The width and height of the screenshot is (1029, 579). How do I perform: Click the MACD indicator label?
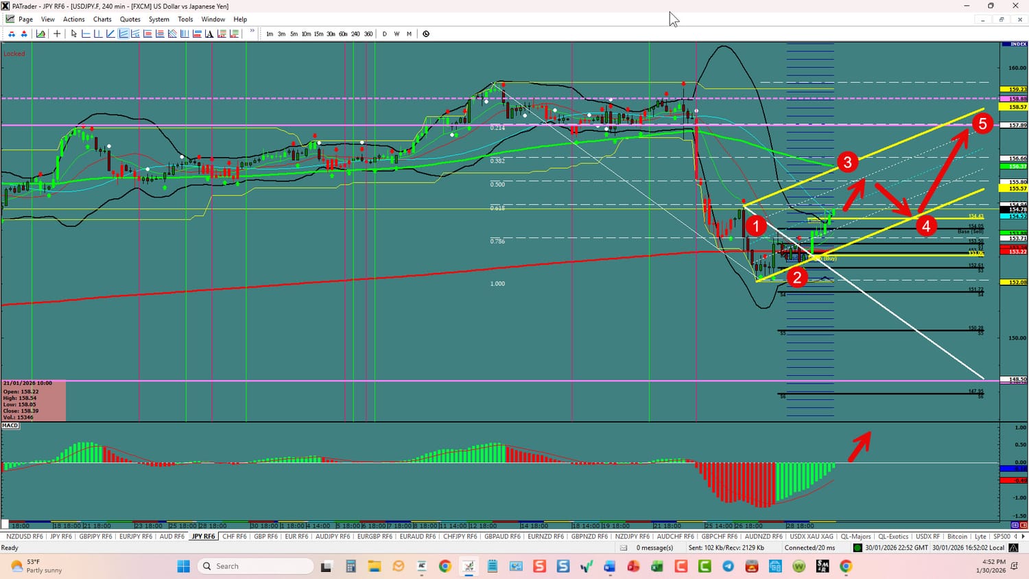click(x=10, y=425)
